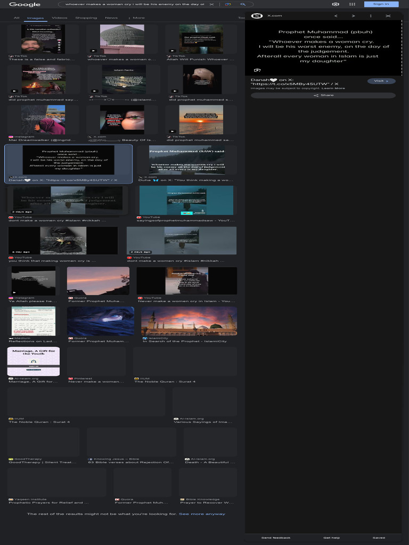Open Google Lens search by image
The height and width of the screenshot is (545, 409).
(x=228, y=4)
